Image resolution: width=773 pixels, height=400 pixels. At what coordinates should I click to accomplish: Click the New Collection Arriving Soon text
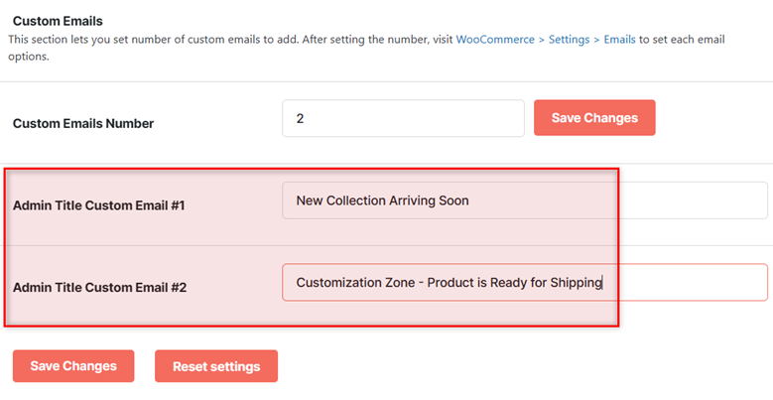tap(383, 200)
